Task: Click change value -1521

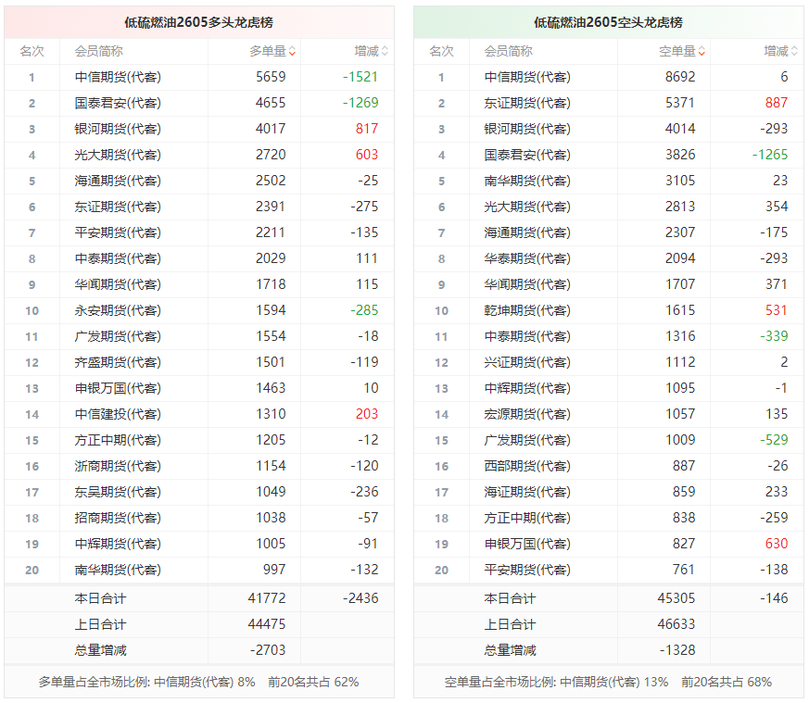Action: [360, 77]
